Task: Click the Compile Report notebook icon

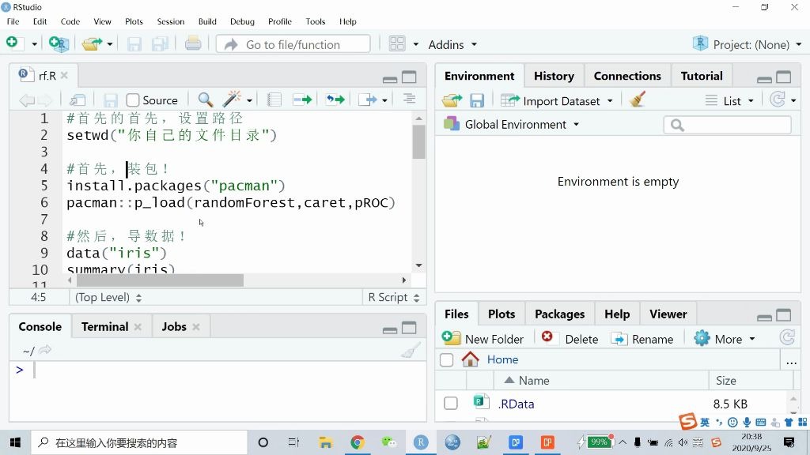Action: coord(274,100)
